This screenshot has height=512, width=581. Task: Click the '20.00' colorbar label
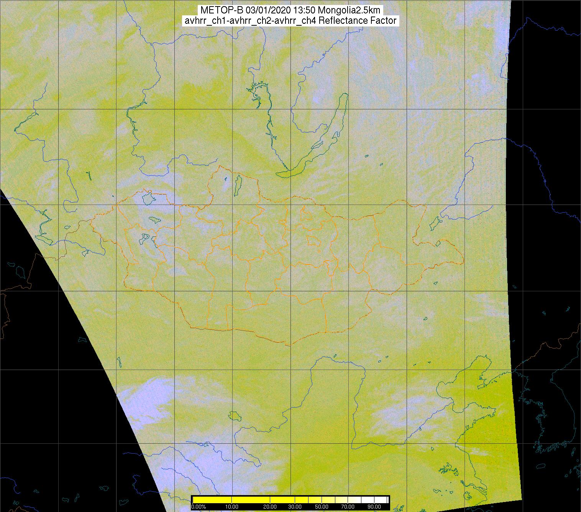(270, 507)
